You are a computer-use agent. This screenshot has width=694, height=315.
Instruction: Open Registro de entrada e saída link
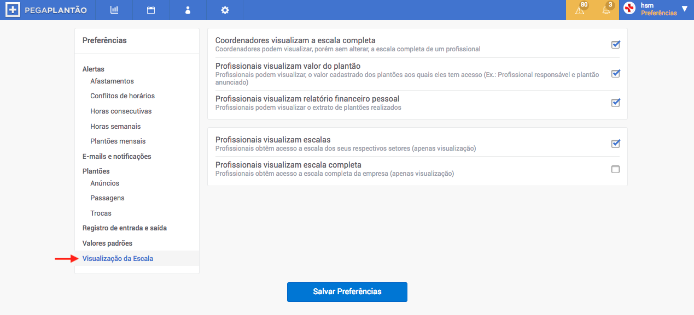point(125,228)
